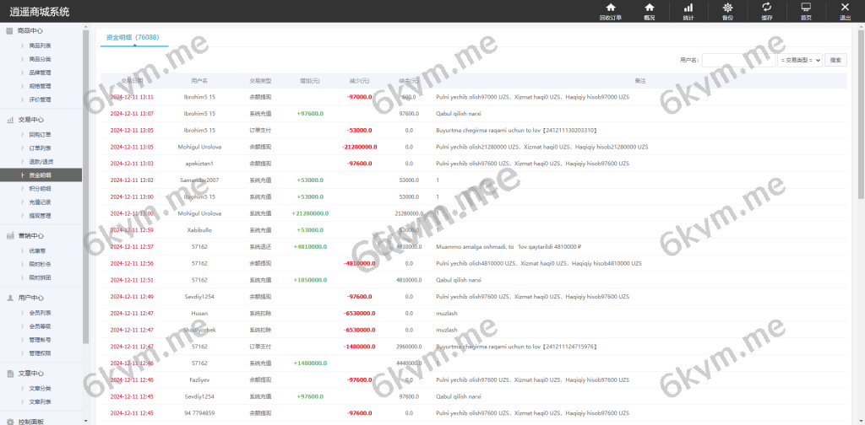Log out using the 退出 icon
Viewport: 865px width, 425px height.
(x=845, y=11)
